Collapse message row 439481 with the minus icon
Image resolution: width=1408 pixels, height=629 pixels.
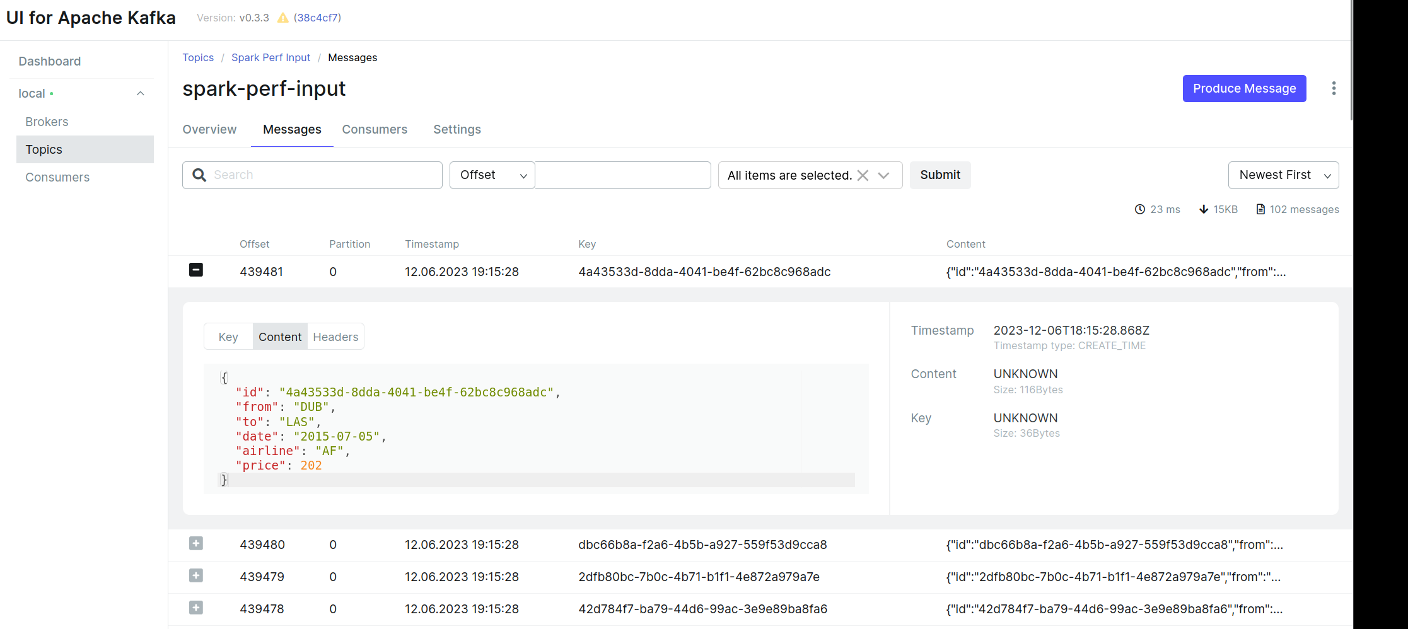click(196, 270)
